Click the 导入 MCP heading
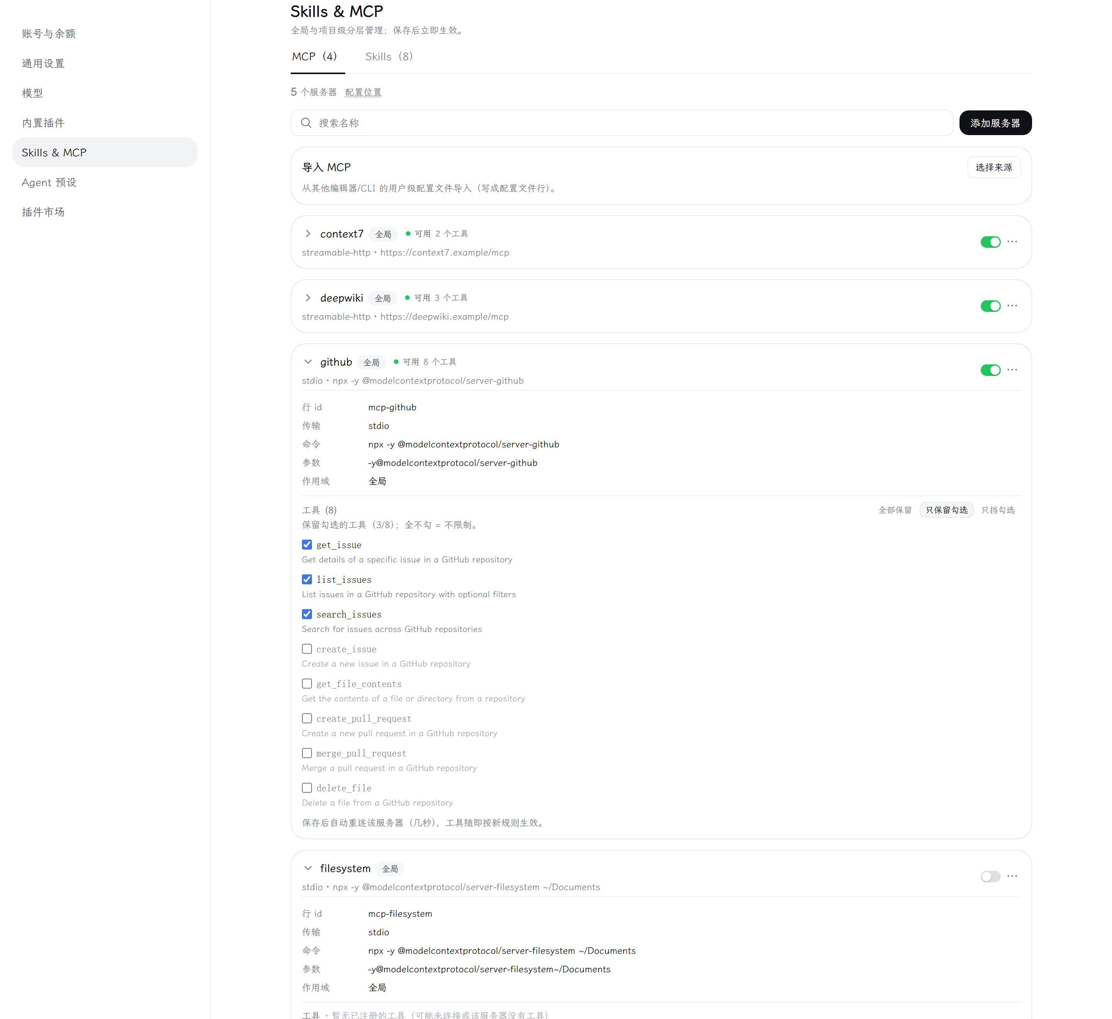The height and width of the screenshot is (1019, 1112). 326,167
